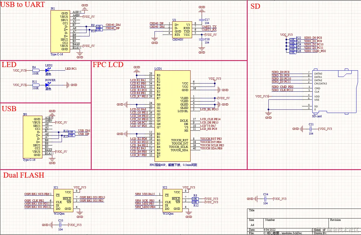Select the IC2 W25Qxx flash chip
Image resolution: width=361 pixels, height=235 pixels.
coord(172,200)
